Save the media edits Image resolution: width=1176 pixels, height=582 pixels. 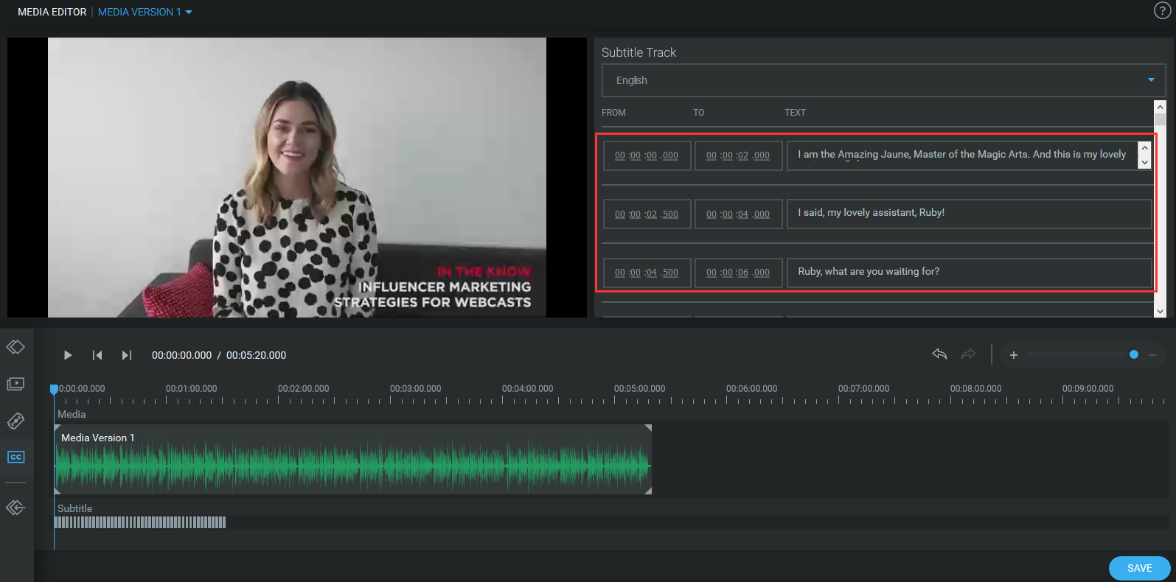1139,568
